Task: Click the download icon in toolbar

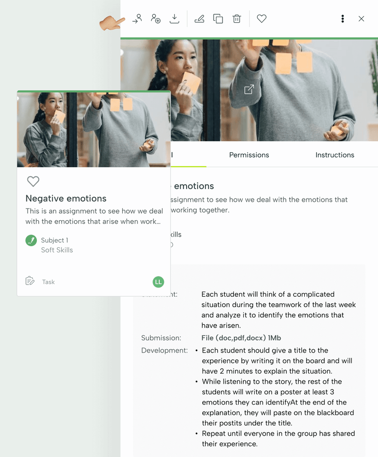Action: coord(174,18)
